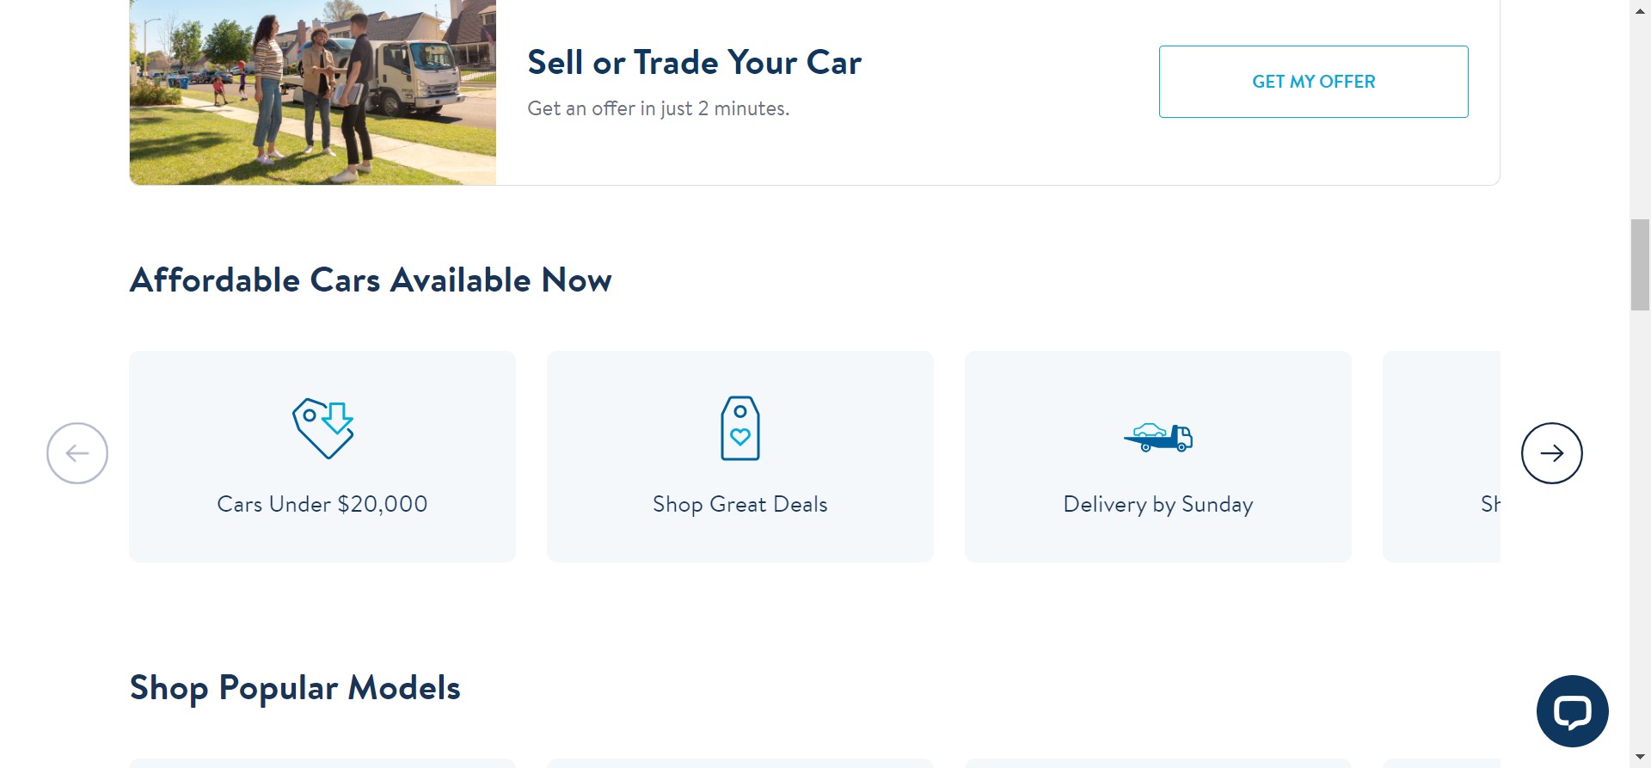Choose the Delivery by Sunday label

click(x=1157, y=504)
